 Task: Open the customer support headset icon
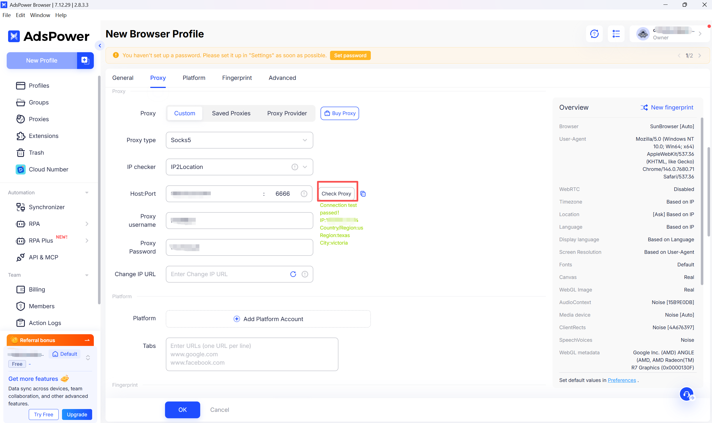pos(686,394)
